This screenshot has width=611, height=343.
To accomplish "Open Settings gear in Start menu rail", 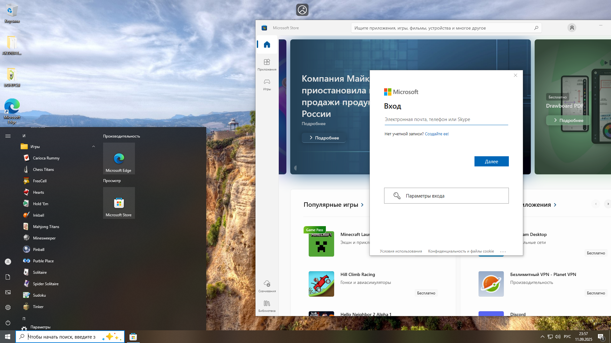I will click(8, 307).
